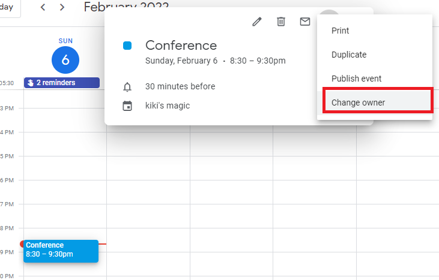Click the envelope email guests icon
The height and width of the screenshot is (280, 439).
(305, 22)
